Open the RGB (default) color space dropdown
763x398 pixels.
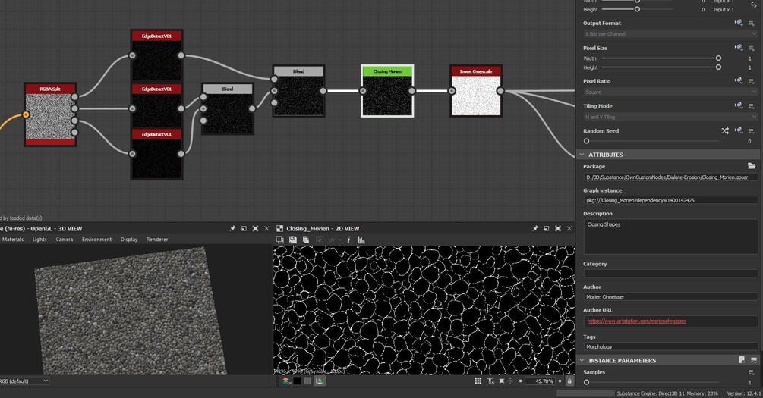pyautogui.click(x=24, y=381)
